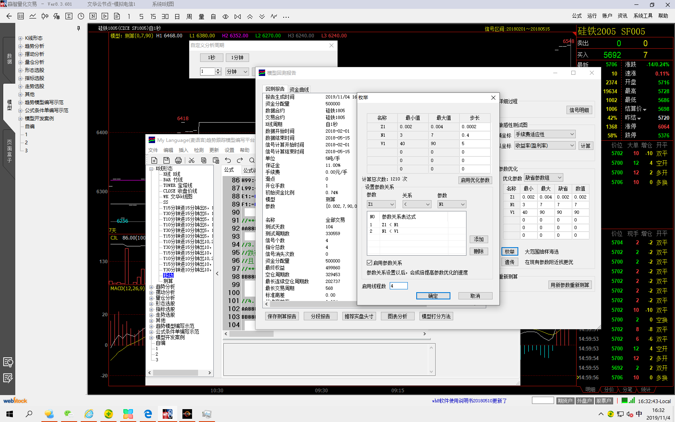
Task: Click the undo arrow in editor toolbar
Action: (228, 160)
